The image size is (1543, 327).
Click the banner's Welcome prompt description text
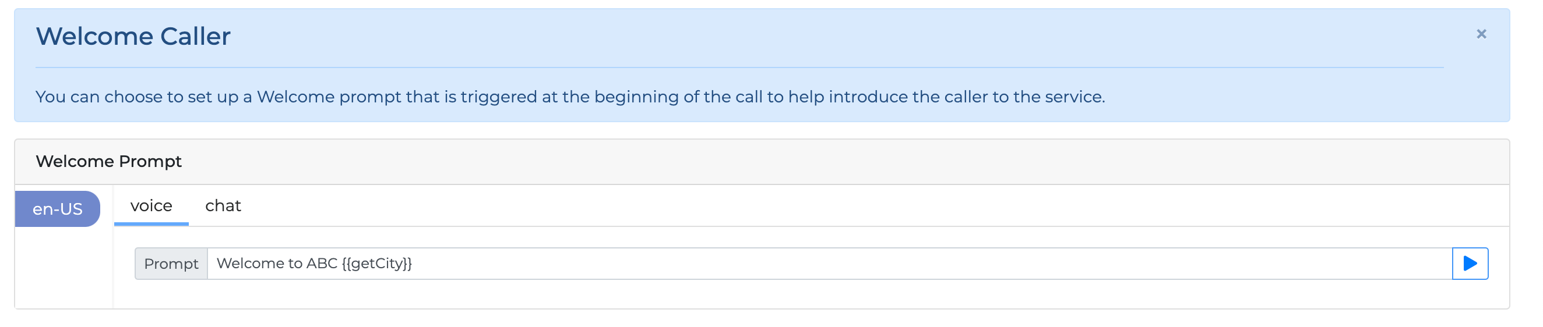tap(570, 97)
